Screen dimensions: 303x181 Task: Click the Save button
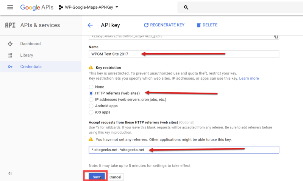(x=97, y=177)
